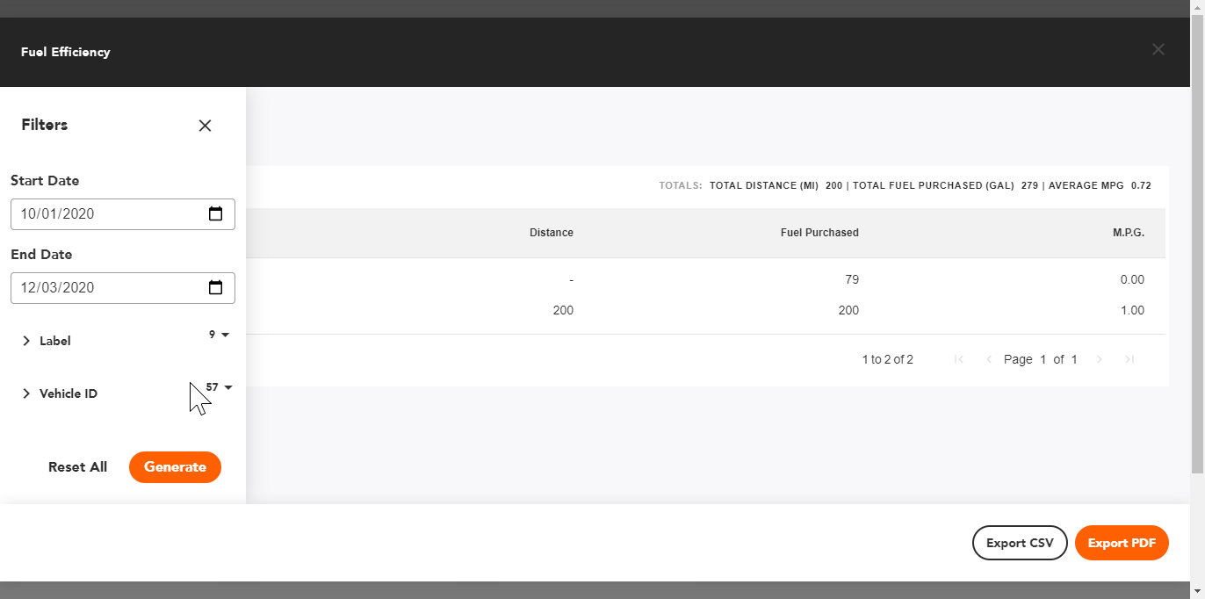The image size is (1205, 599).
Task: Export the report as PDF
Action: click(x=1121, y=543)
